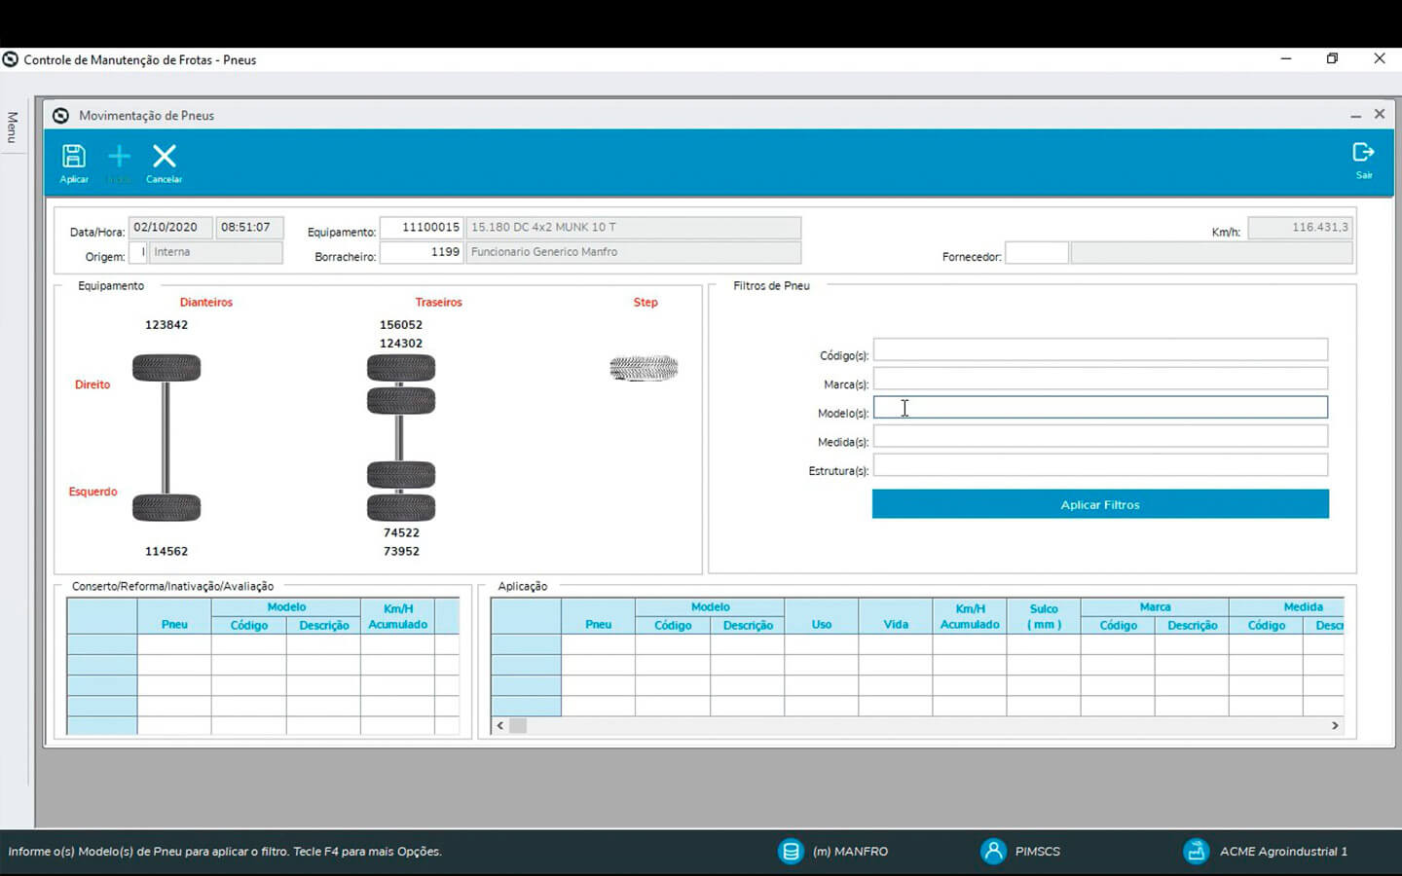This screenshot has width=1402, height=876.
Task: Click the PIMSCS user icon
Action: pyautogui.click(x=993, y=851)
